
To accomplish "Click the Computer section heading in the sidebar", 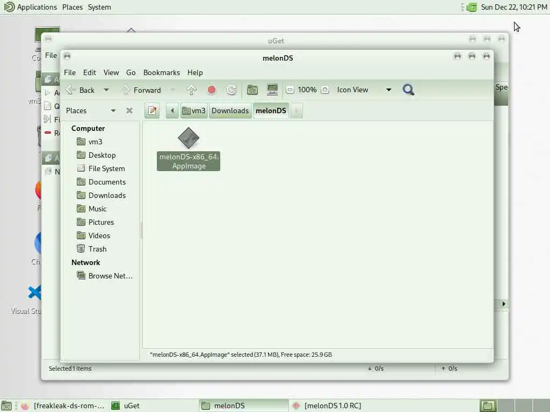I will click(88, 129).
